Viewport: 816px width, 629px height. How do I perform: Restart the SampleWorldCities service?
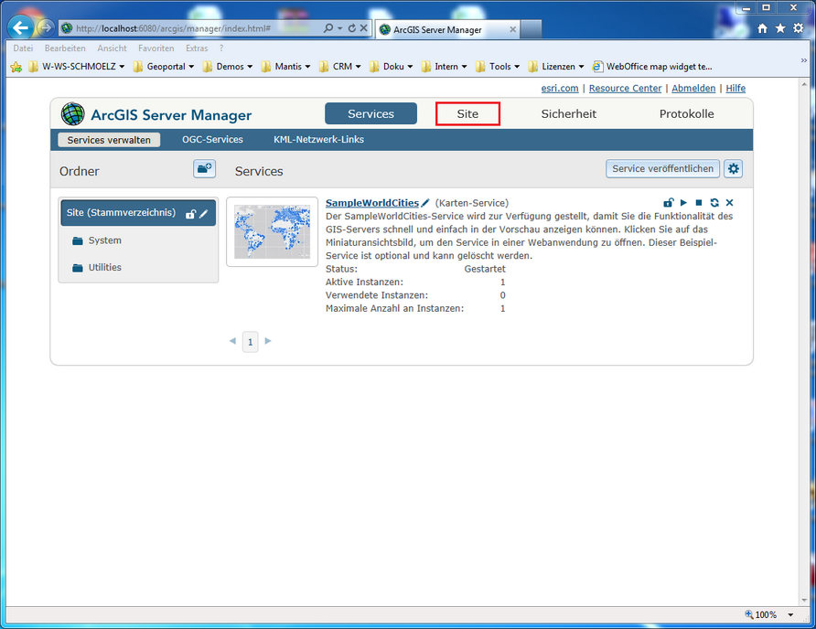point(714,202)
